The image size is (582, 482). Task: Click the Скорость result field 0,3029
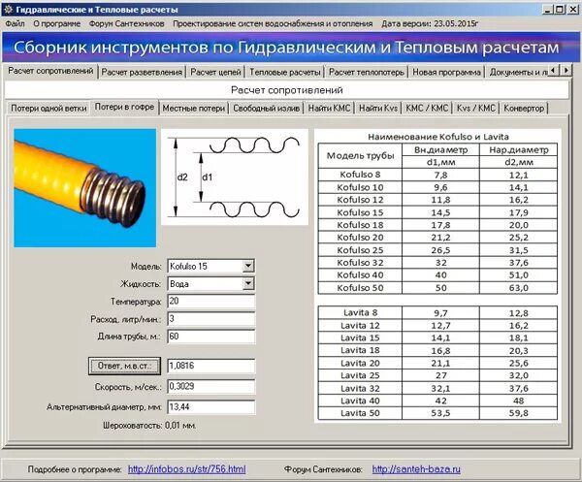tap(210, 387)
